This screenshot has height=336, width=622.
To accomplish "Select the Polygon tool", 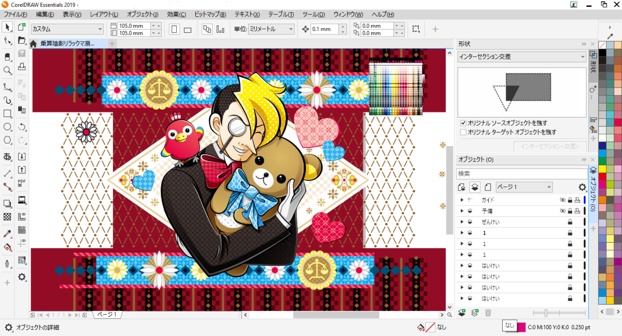I will coord(7,140).
